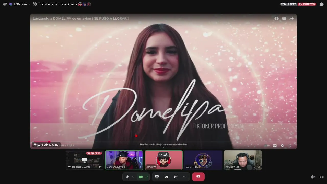Toggle the microphone mute button
This screenshot has height=184, width=327.
click(127, 177)
